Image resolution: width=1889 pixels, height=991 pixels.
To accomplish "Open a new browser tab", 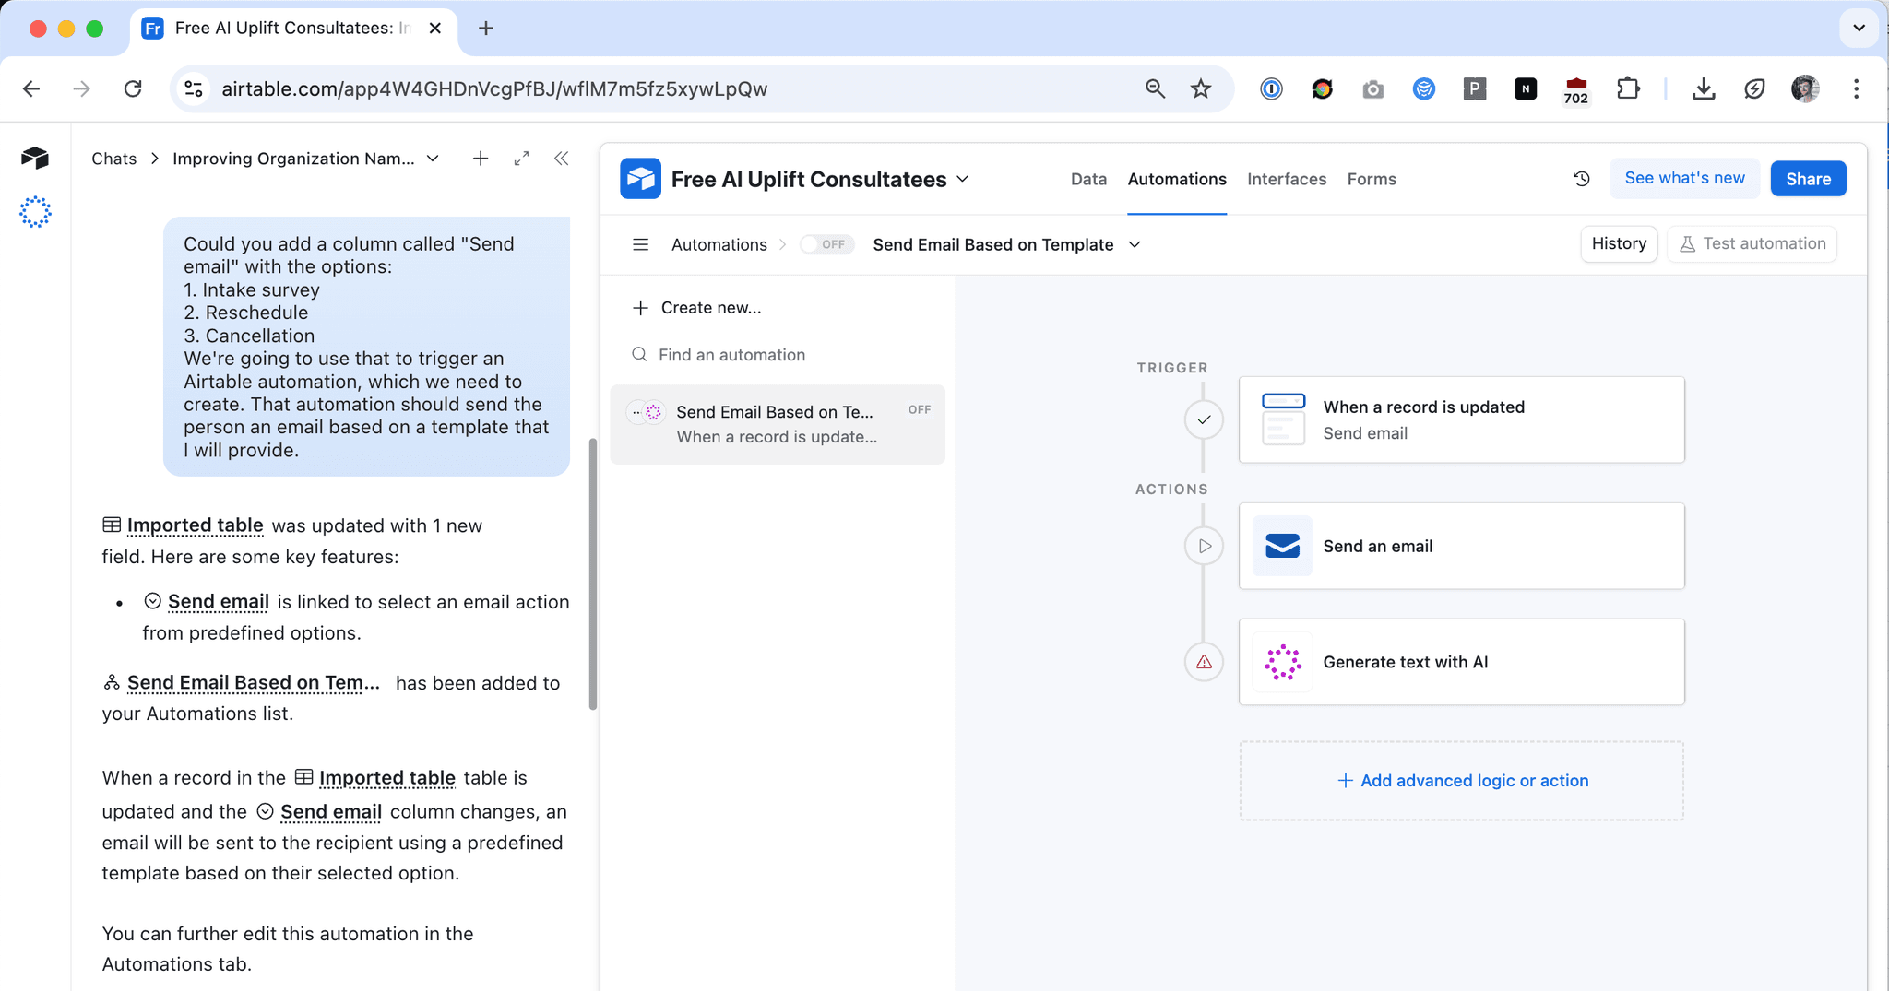I will (486, 29).
